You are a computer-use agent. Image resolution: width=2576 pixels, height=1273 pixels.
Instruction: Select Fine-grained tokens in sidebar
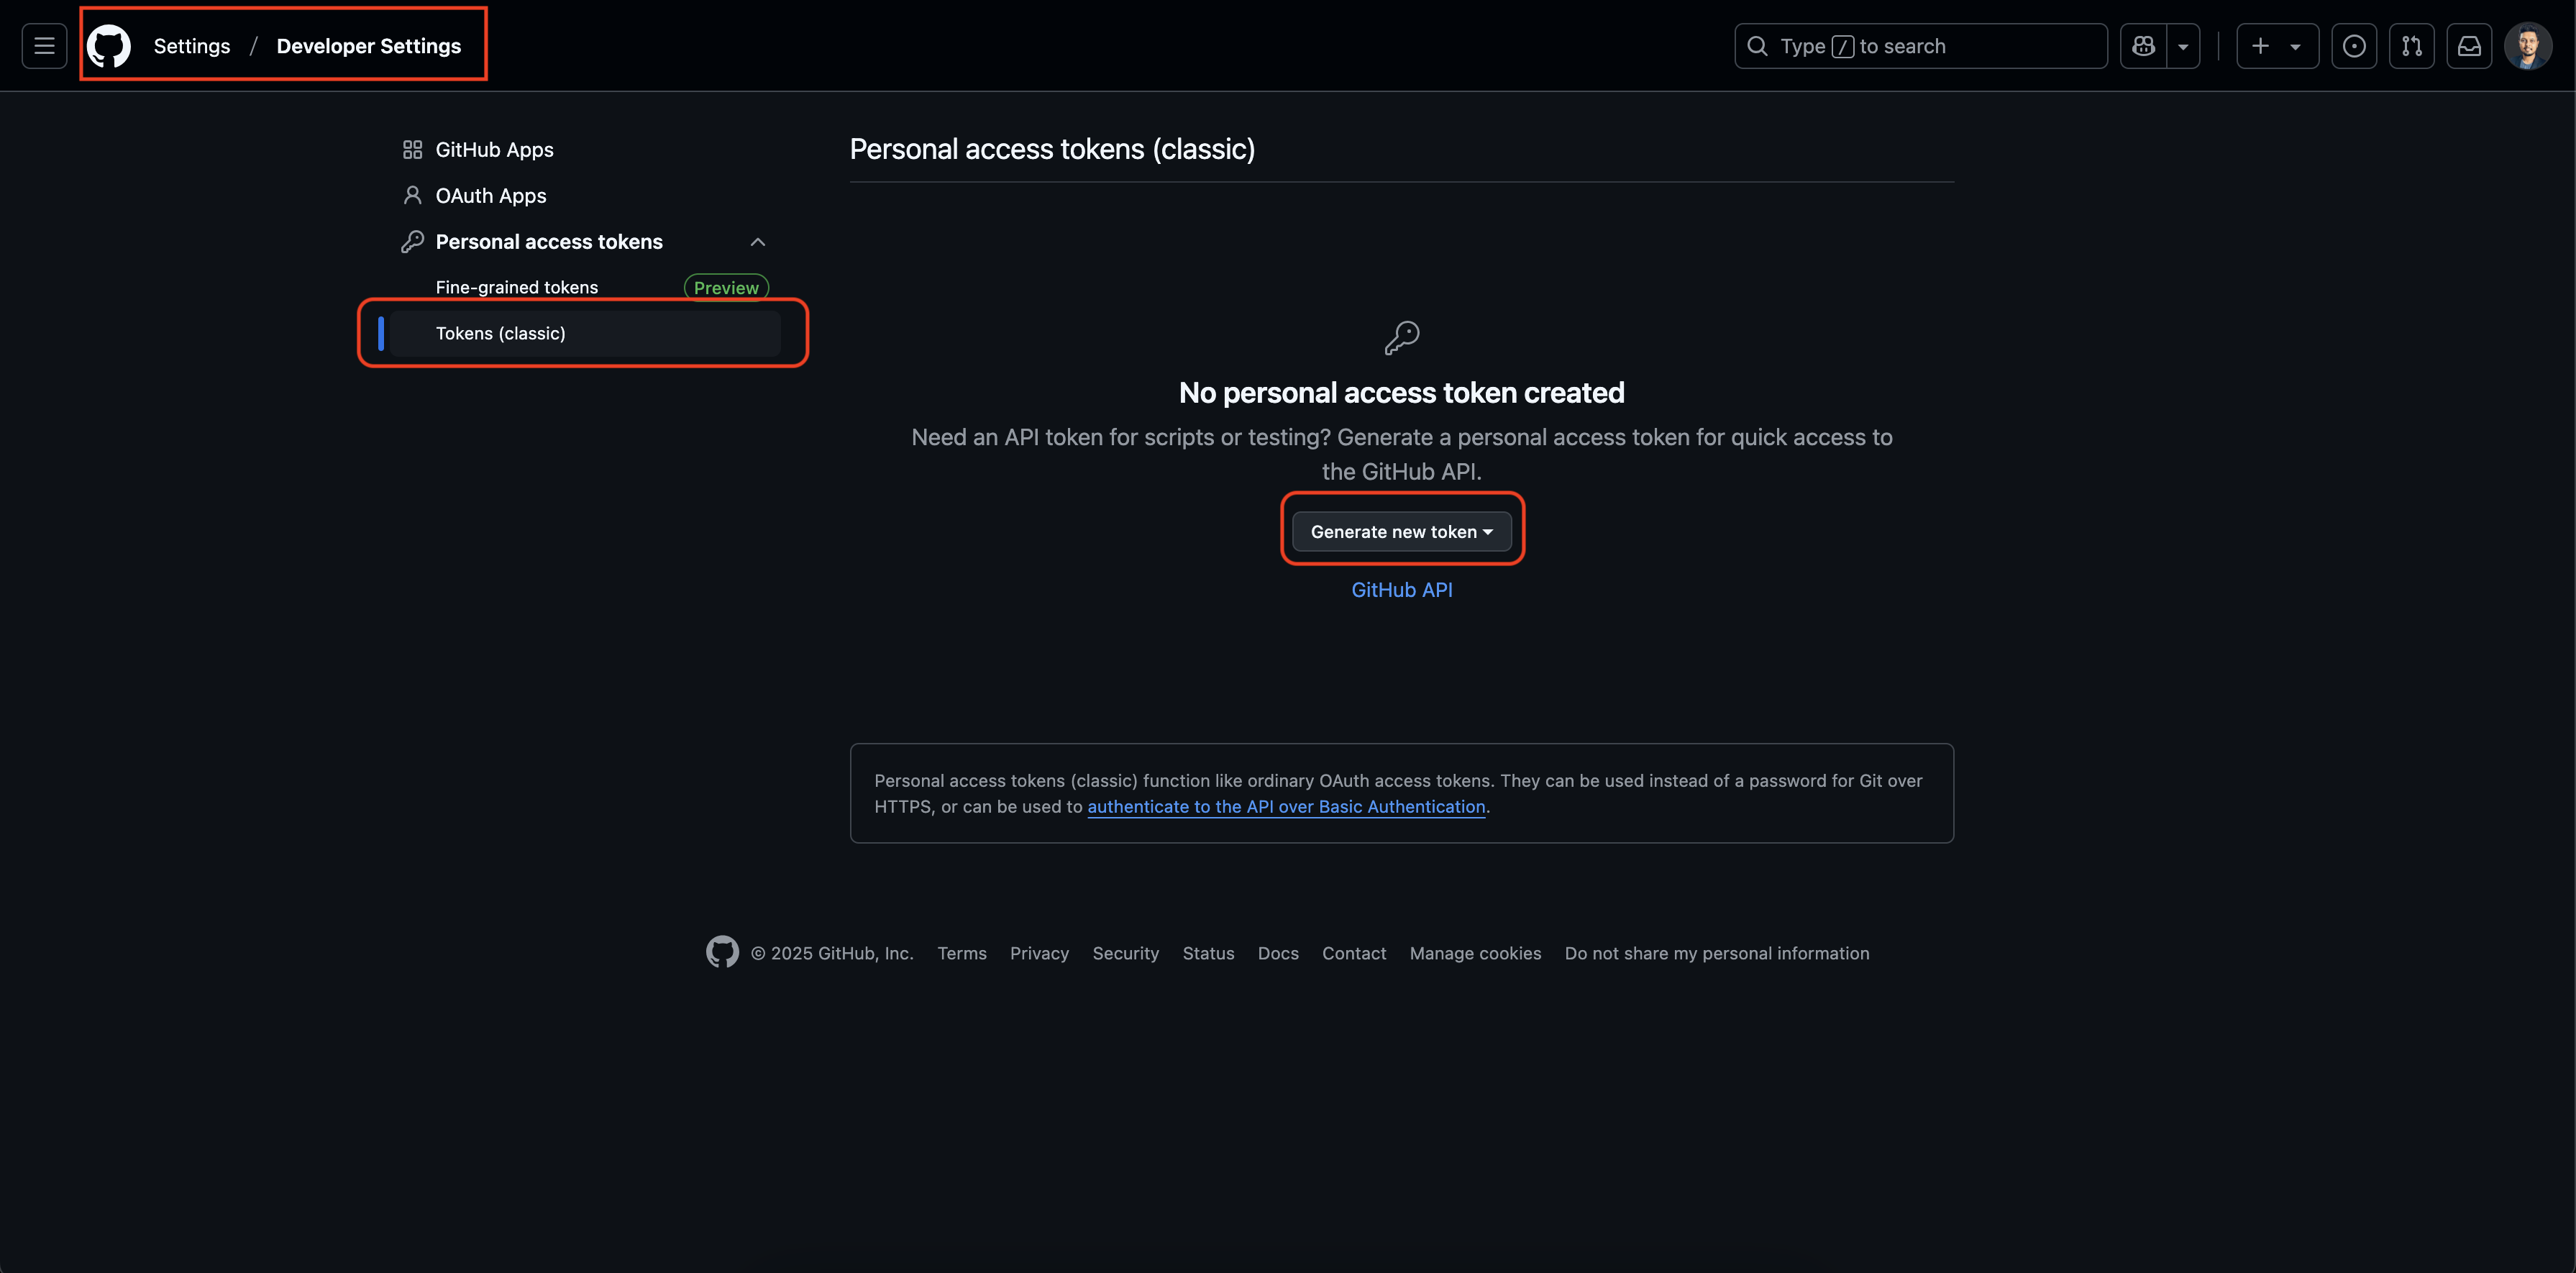(517, 288)
